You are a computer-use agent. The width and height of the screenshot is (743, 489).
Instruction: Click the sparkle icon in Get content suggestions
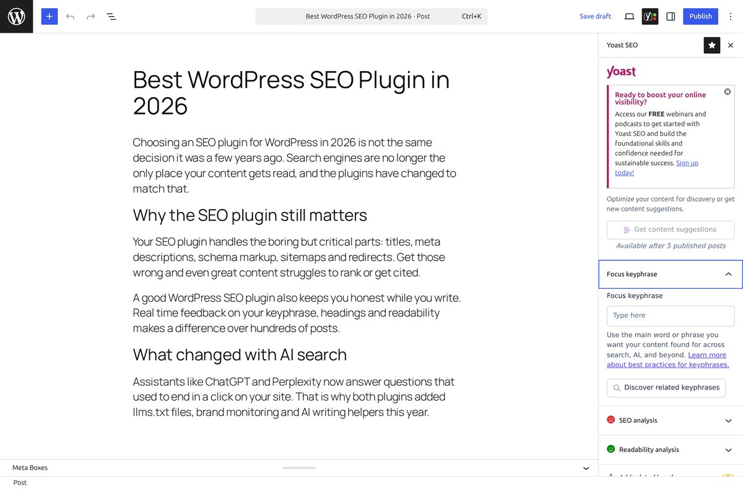point(627,229)
